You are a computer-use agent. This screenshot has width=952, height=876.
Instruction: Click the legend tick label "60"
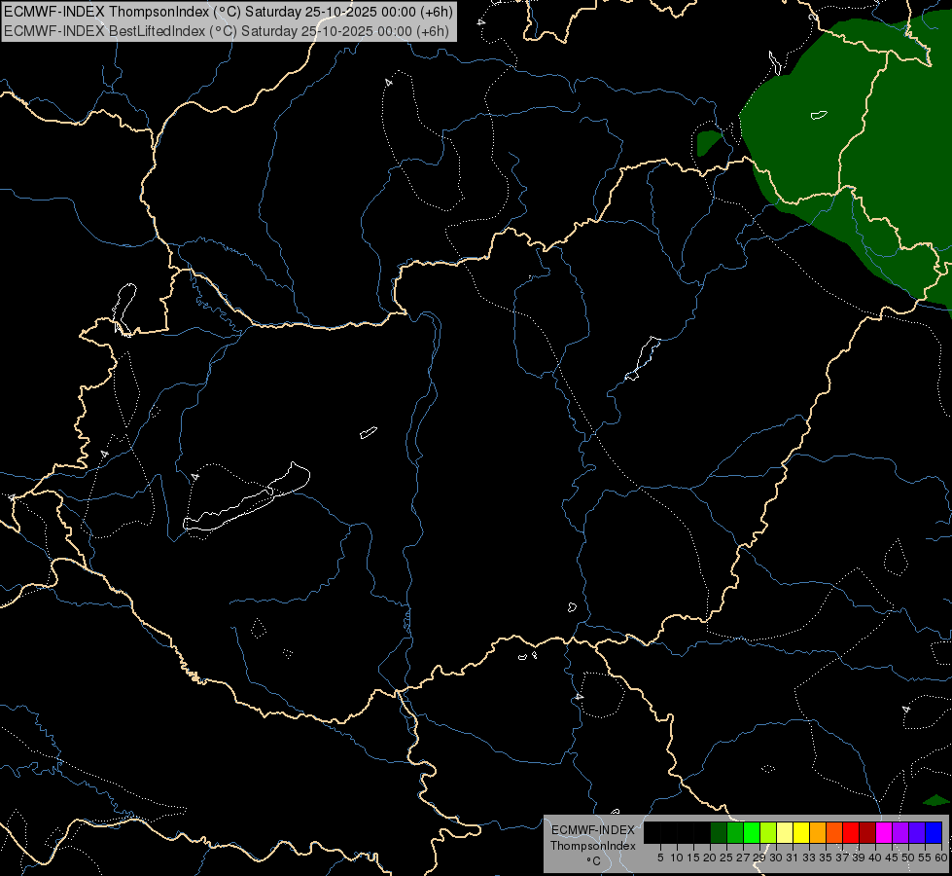point(941,858)
